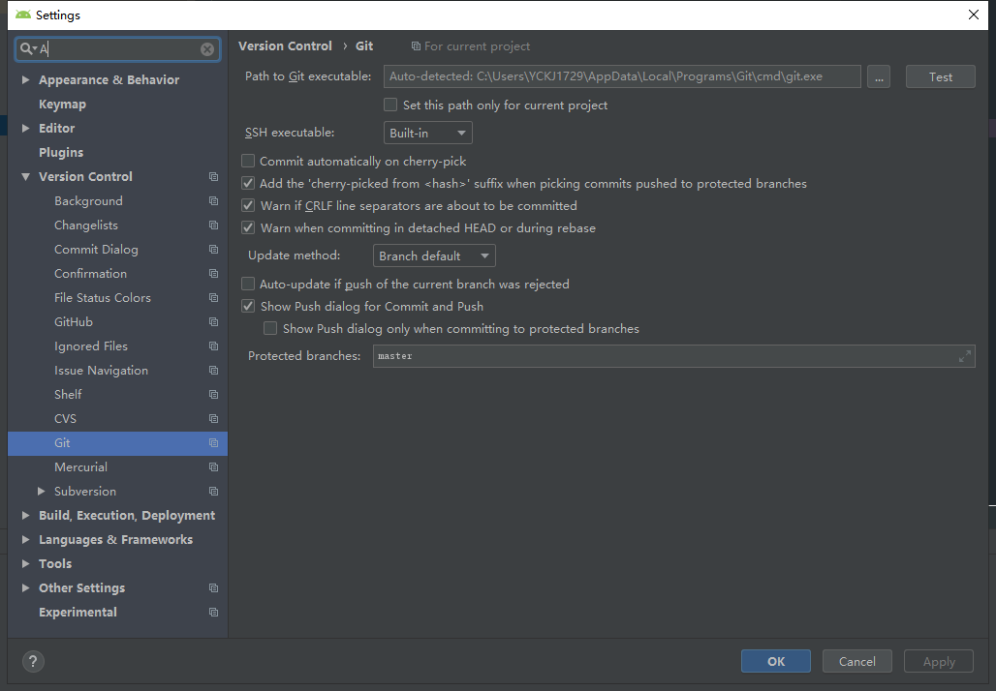This screenshot has width=996, height=691.
Task: Open the Issue Navigation settings page
Action: click(x=101, y=371)
